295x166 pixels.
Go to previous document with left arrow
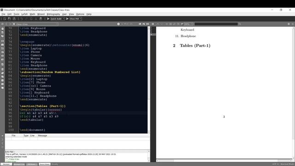(x=6, y=24)
